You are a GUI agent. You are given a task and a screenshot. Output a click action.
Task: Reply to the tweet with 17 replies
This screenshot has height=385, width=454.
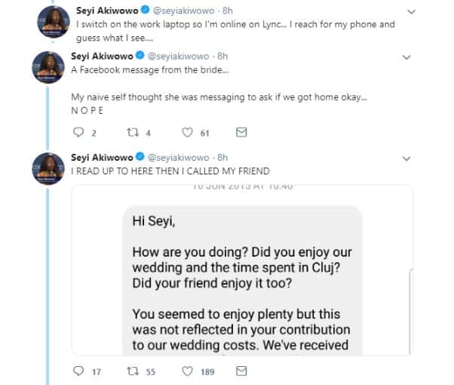pyautogui.click(x=79, y=371)
